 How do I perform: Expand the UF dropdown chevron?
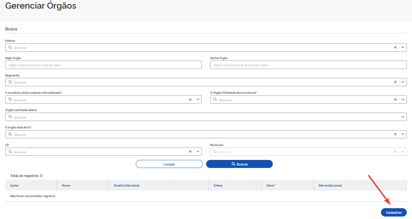[198, 152]
